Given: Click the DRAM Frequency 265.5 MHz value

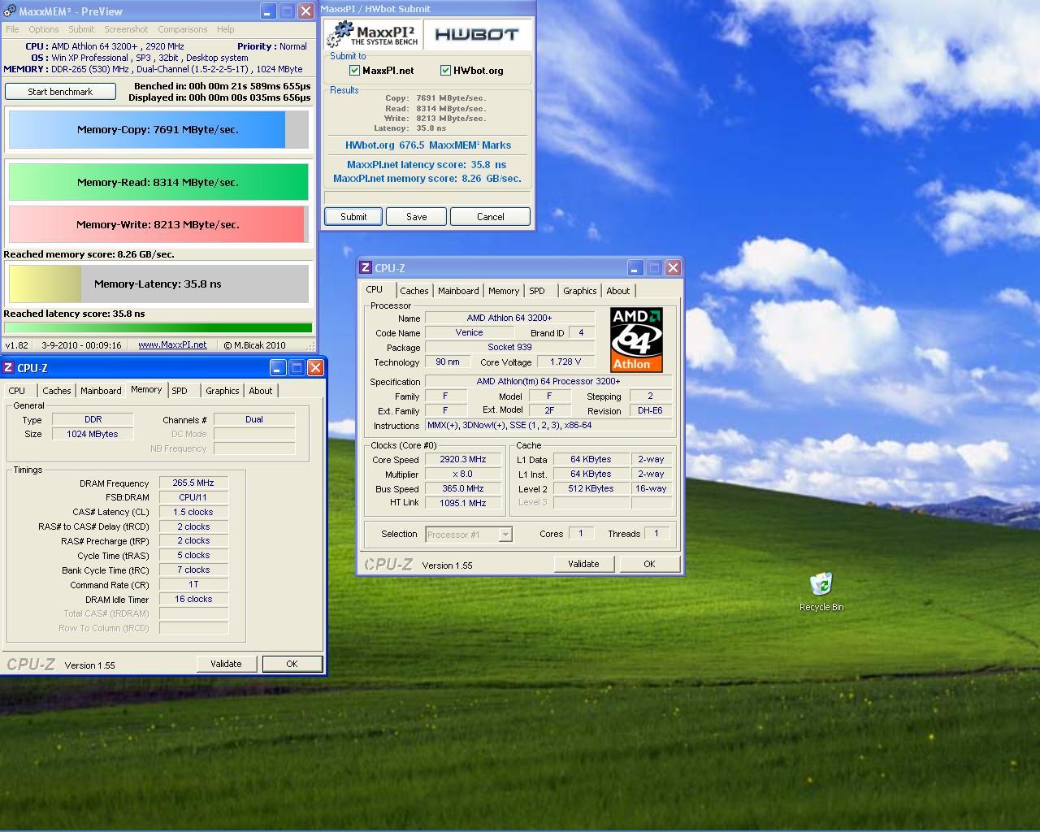Looking at the screenshot, I should (x=193, y=483).
